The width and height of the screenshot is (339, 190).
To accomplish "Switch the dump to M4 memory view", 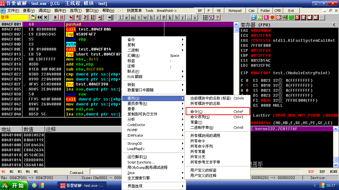I will point(28,172).
